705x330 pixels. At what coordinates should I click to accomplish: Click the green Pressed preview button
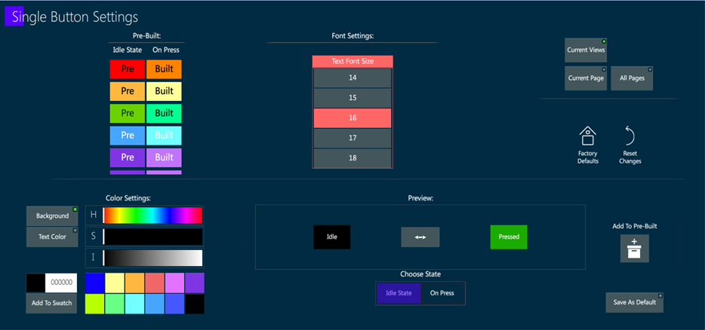coord(509,237)
